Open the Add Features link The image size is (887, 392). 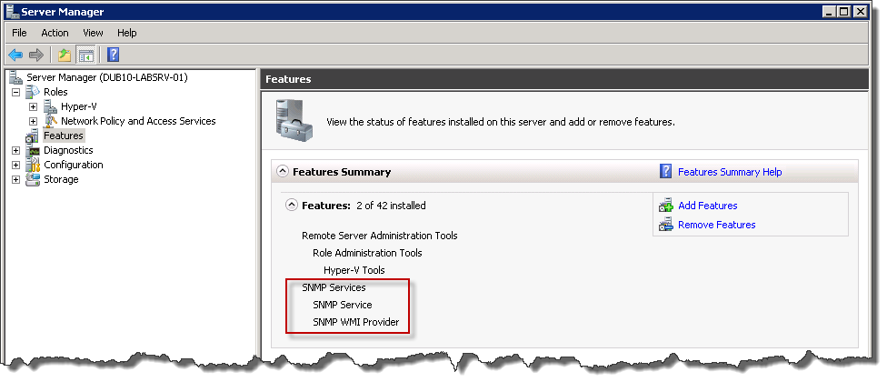(x=708, y=206)
